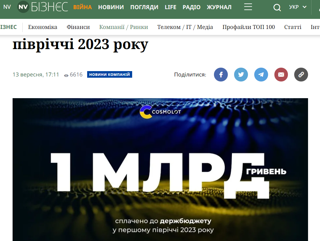Copy article link icon
Viewport: 320px width, 241px height.
[x=301, y=75]
